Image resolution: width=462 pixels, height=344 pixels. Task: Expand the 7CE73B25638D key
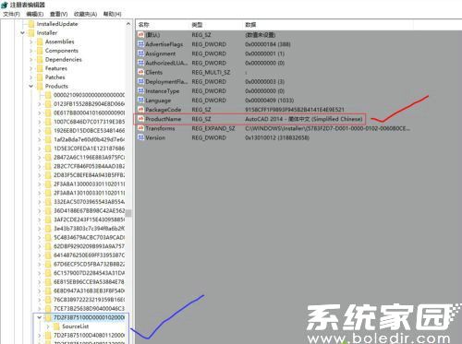click(x=40, y=309)
